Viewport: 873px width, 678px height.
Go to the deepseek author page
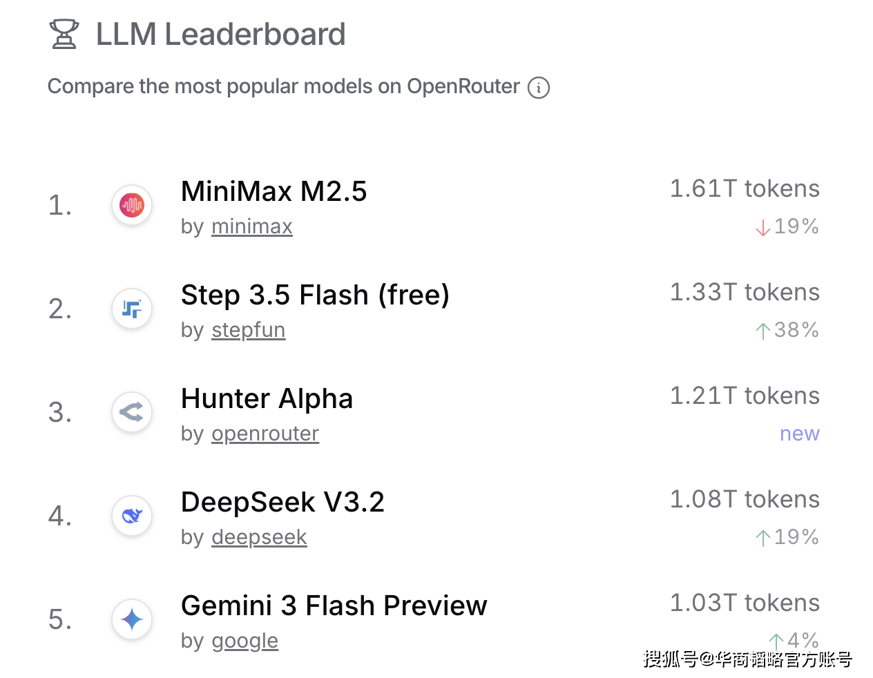coord(259,537)
